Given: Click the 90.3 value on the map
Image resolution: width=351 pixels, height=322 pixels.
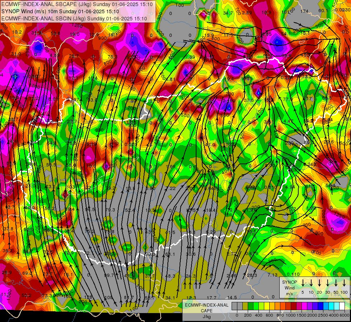Looking at the screenshot, I should click(150, 254).
